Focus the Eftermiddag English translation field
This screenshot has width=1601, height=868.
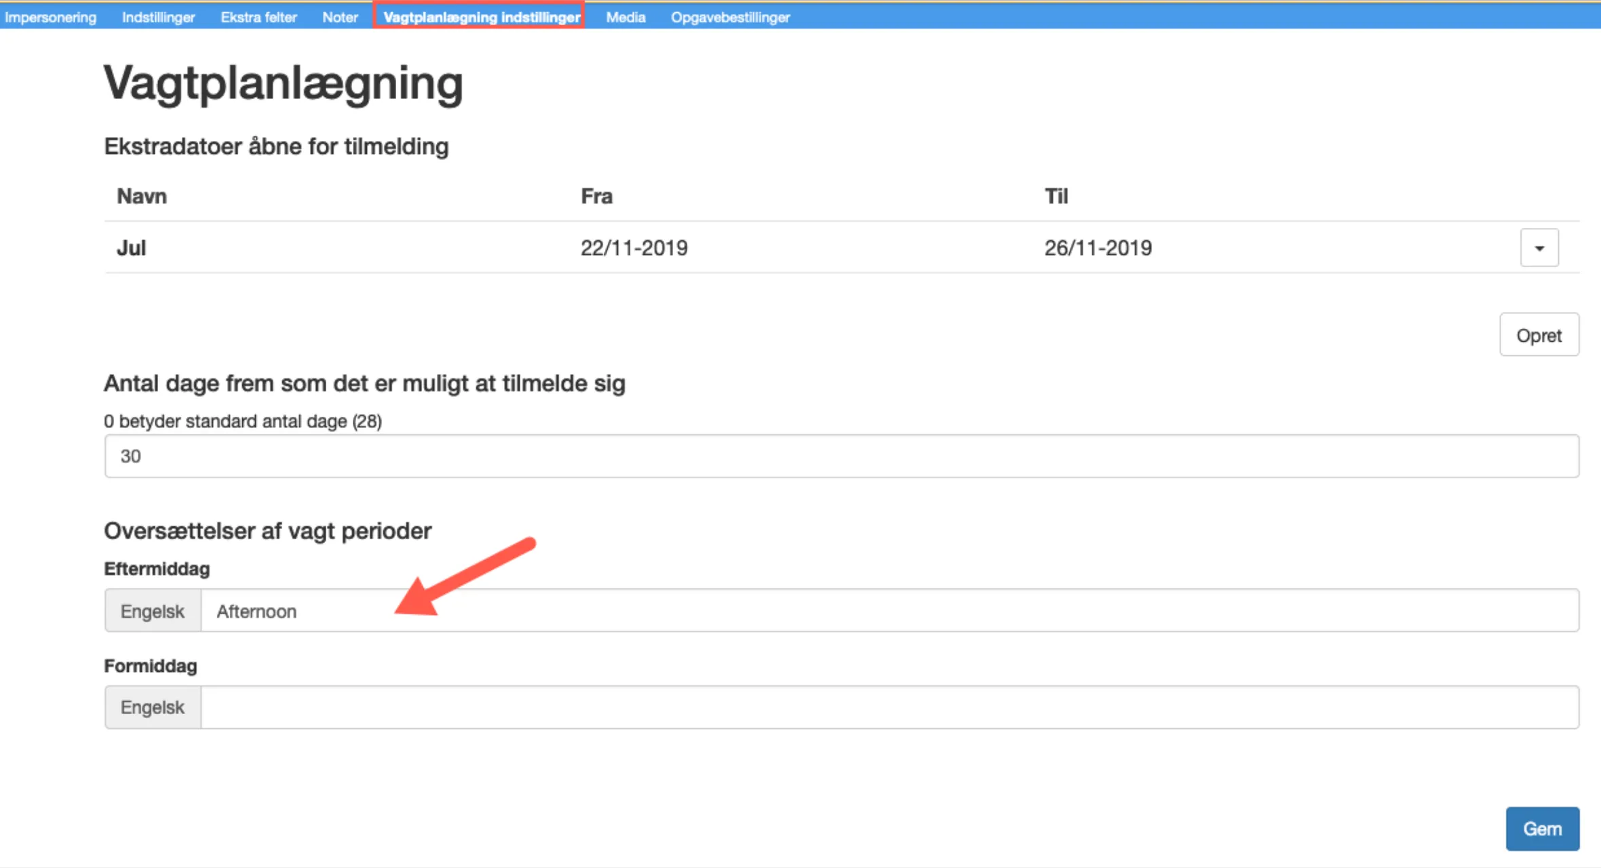[x=889, y=611]
